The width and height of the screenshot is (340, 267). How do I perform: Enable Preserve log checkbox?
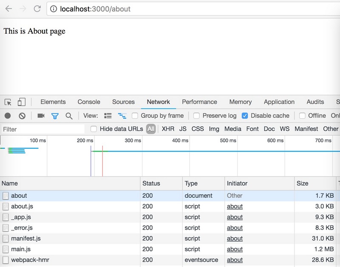tap(196, 116)
